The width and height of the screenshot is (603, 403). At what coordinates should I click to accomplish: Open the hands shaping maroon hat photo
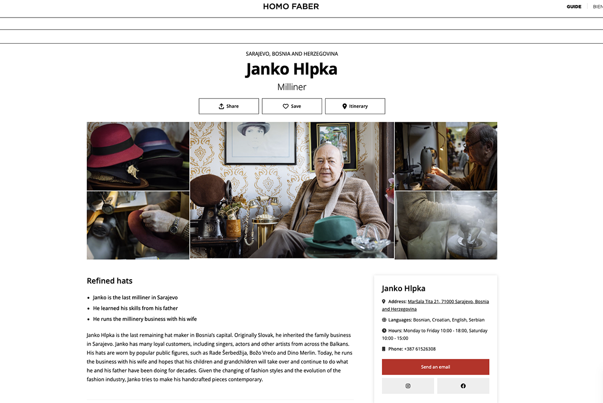coord(138,225)
